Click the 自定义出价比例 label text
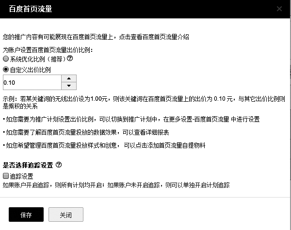The image size is (291, 230). coord(30,70)
